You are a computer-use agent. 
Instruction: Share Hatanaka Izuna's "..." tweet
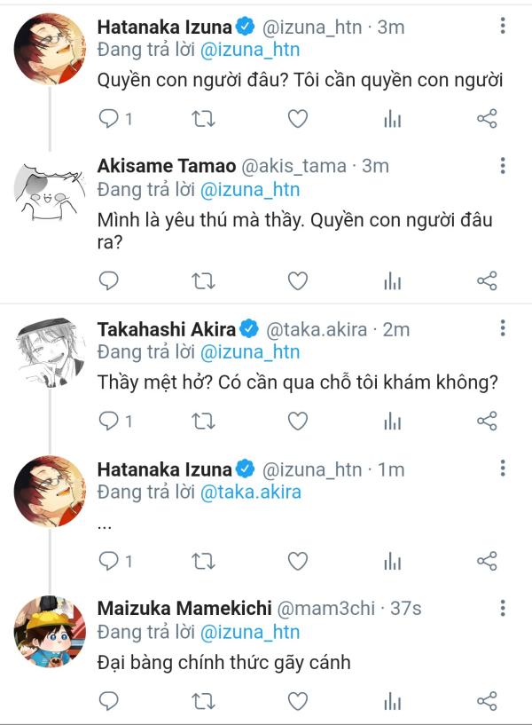[x=487, y=561]
